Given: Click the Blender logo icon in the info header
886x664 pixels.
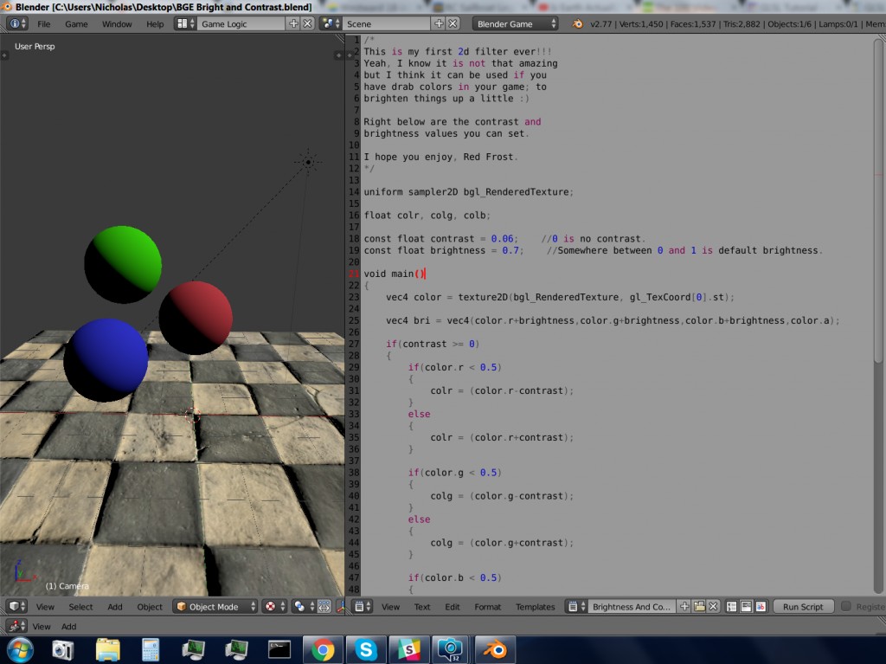Looking at the screenshot, I should click(x=14, y=23).
